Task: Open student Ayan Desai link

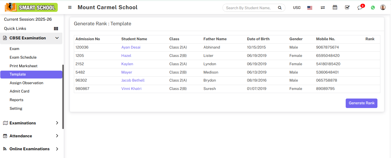Action: pos(131,47)
